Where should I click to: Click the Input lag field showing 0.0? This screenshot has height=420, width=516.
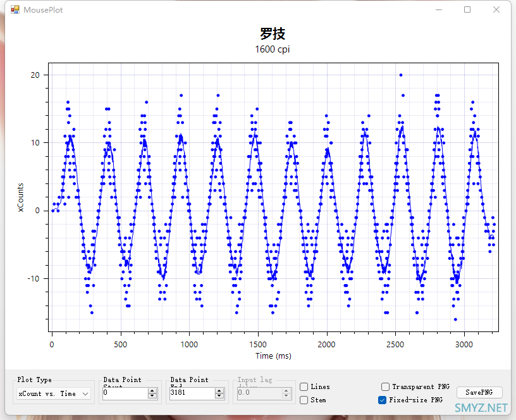tap(259, 393)
